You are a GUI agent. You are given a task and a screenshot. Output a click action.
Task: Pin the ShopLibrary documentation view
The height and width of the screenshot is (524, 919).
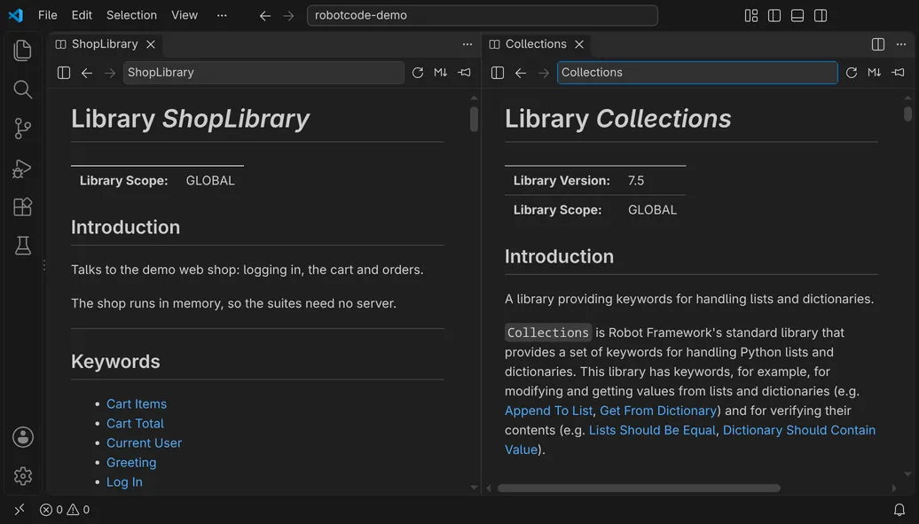(x=464, y=73)
